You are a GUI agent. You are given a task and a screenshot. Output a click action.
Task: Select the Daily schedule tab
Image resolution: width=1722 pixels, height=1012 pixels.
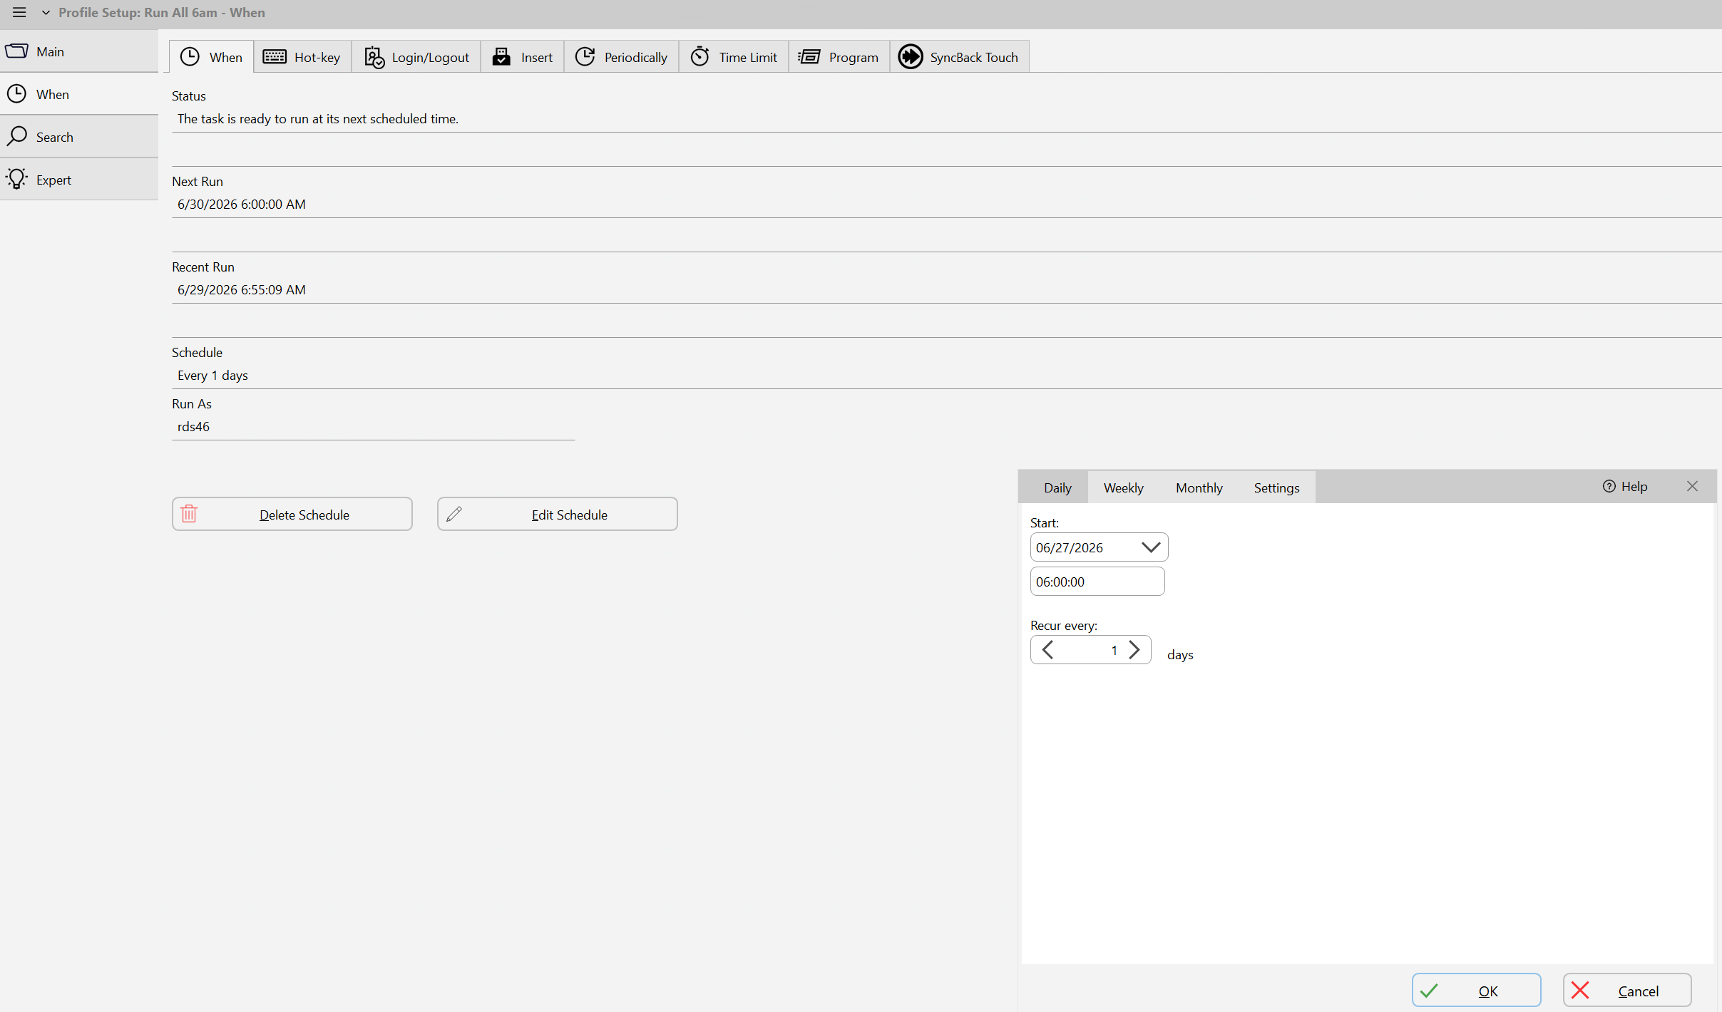(1057, 487)
